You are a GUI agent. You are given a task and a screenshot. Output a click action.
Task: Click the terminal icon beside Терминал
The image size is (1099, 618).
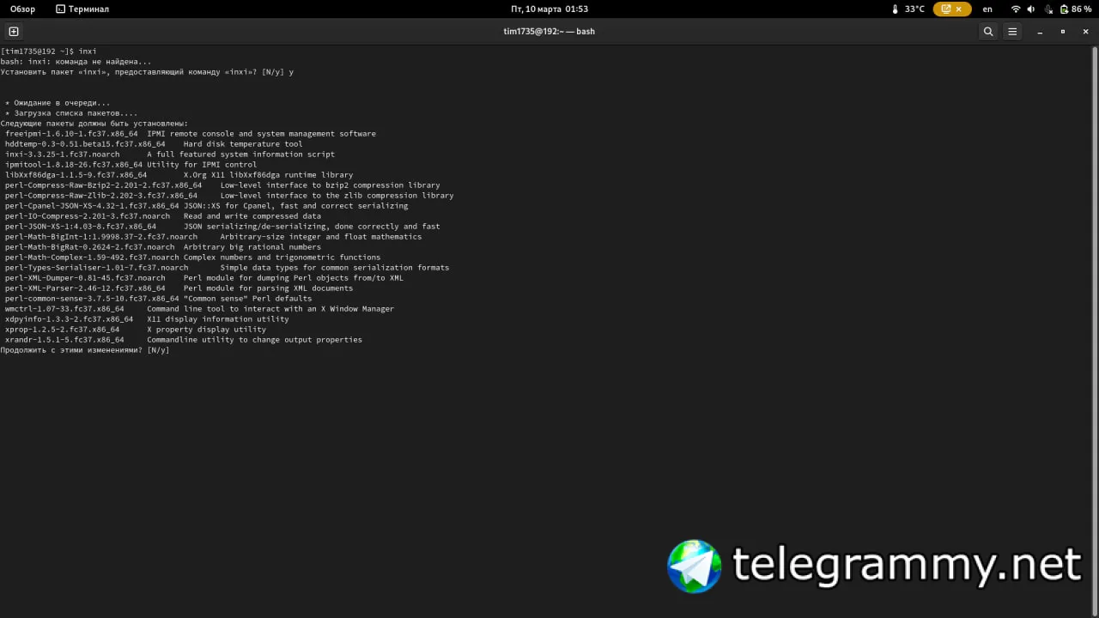(60, 9)
